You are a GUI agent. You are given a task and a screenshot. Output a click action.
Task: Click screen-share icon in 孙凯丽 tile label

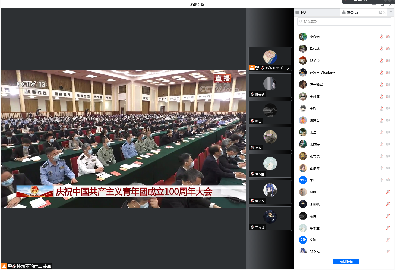click(x=257, y=68)
